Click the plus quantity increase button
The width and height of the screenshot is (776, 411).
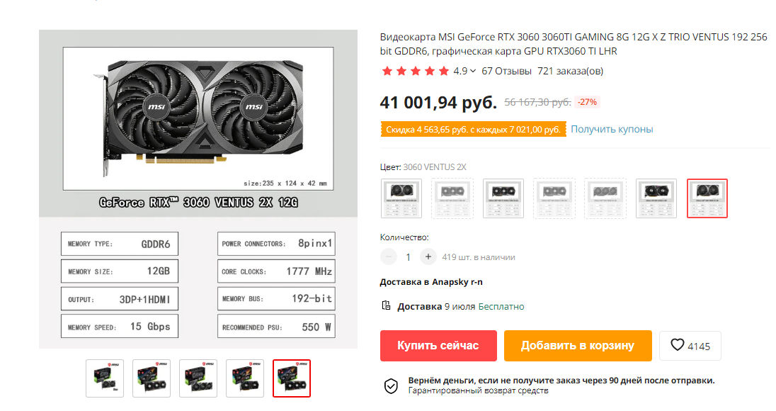428,257
